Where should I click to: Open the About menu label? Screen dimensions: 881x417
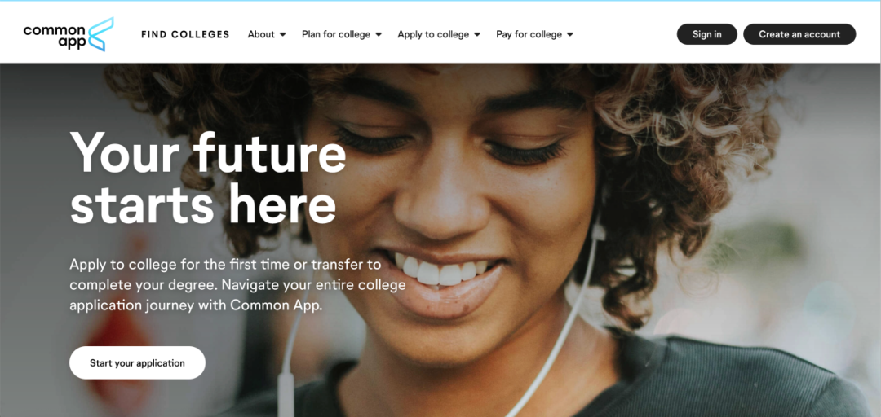point(261,34)
